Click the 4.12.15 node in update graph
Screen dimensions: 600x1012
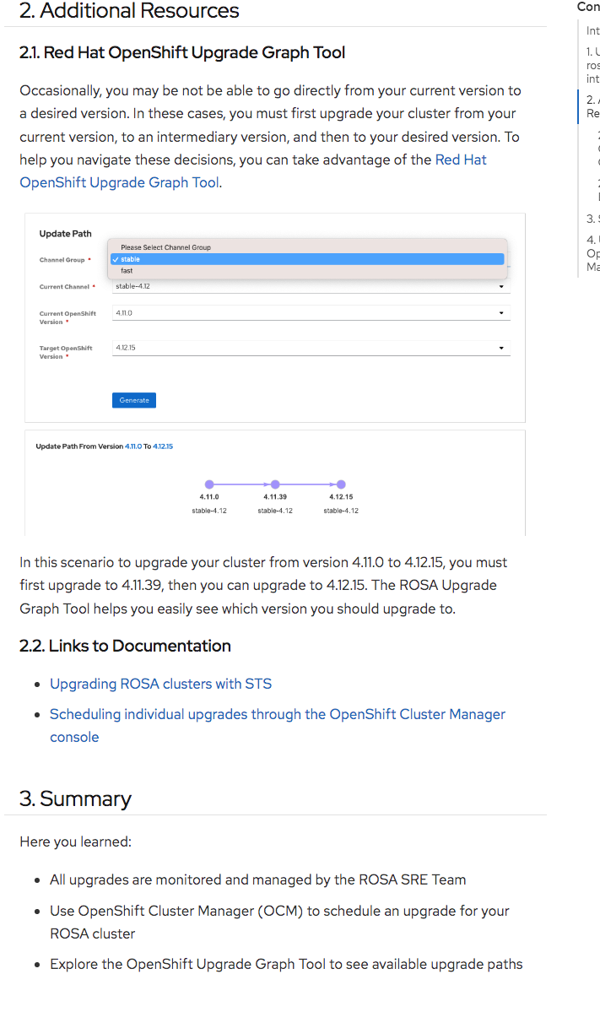[341, 484]
